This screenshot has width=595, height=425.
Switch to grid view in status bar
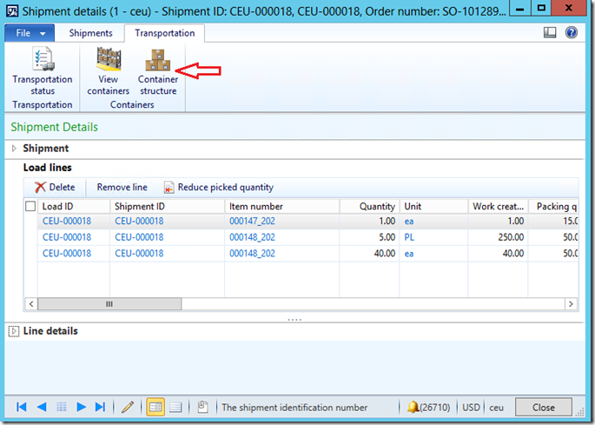click(x=175, y=407)
